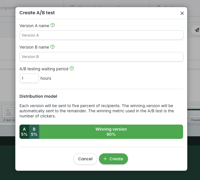200x180 pixels.
Task: Click help icon beside Version B name
Action: (x=52, y=47)
